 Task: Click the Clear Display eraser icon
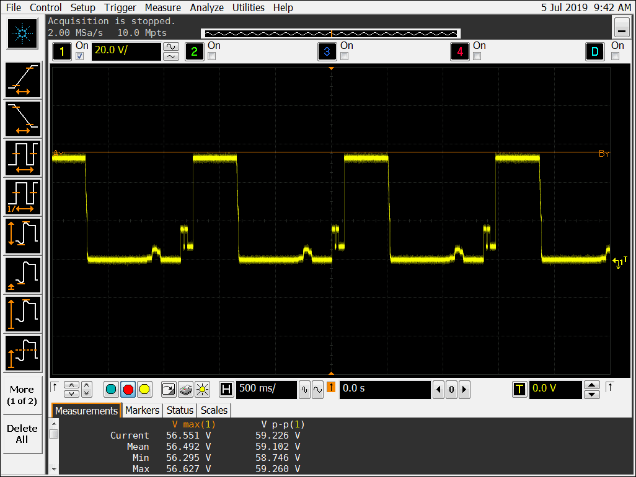pyautogui.click(x=185, y=390)
